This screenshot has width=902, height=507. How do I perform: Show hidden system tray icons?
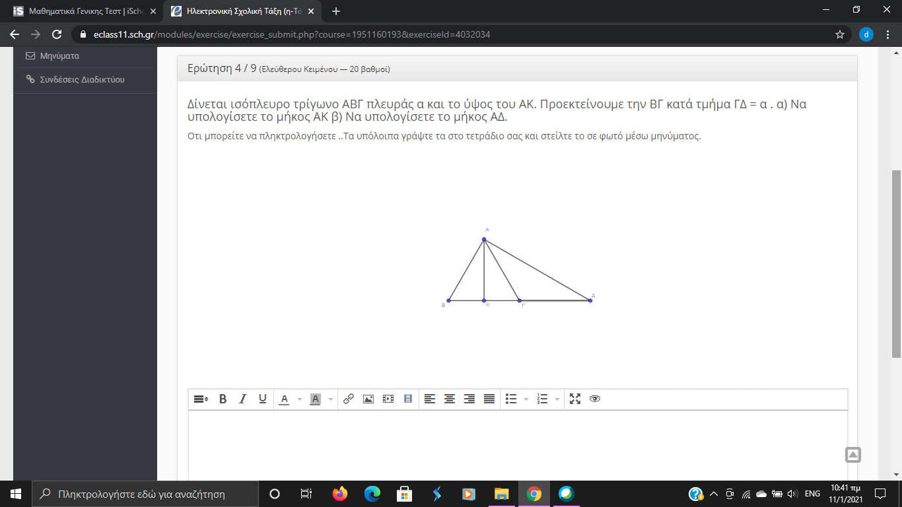point(714,494)
